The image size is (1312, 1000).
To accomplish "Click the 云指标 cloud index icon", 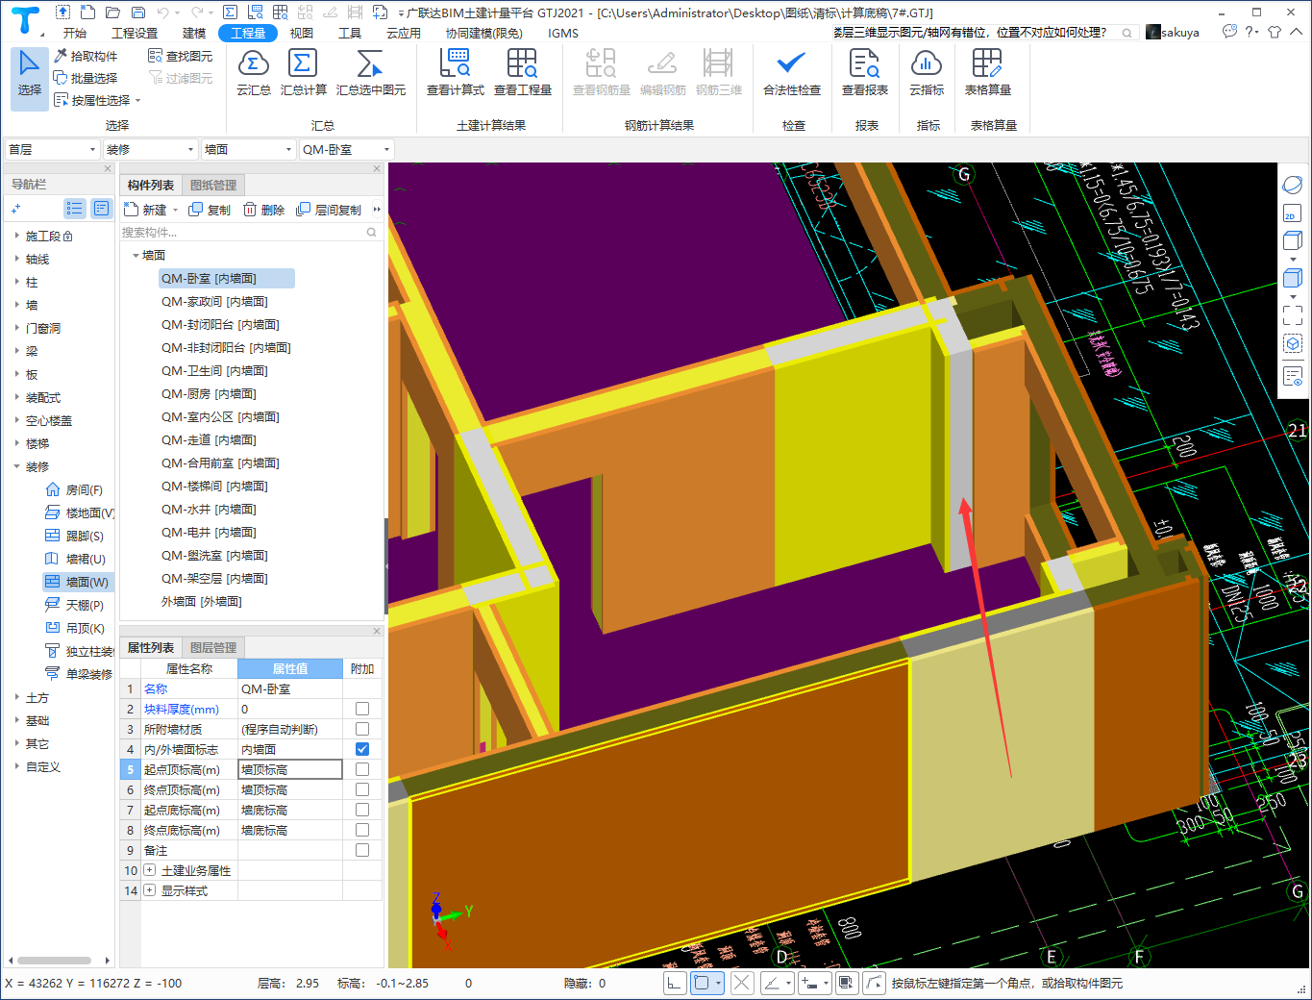I will (x=926, y=73).
